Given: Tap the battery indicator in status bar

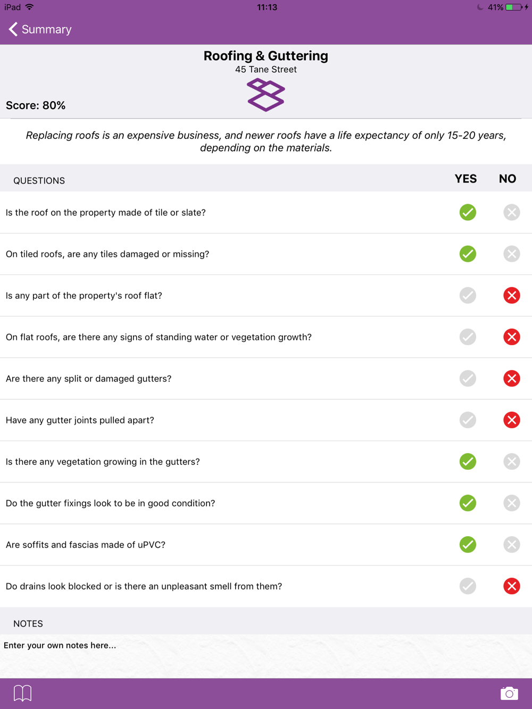Looking at the screenshot, I should pyautogui.click(x=514, y=7).
